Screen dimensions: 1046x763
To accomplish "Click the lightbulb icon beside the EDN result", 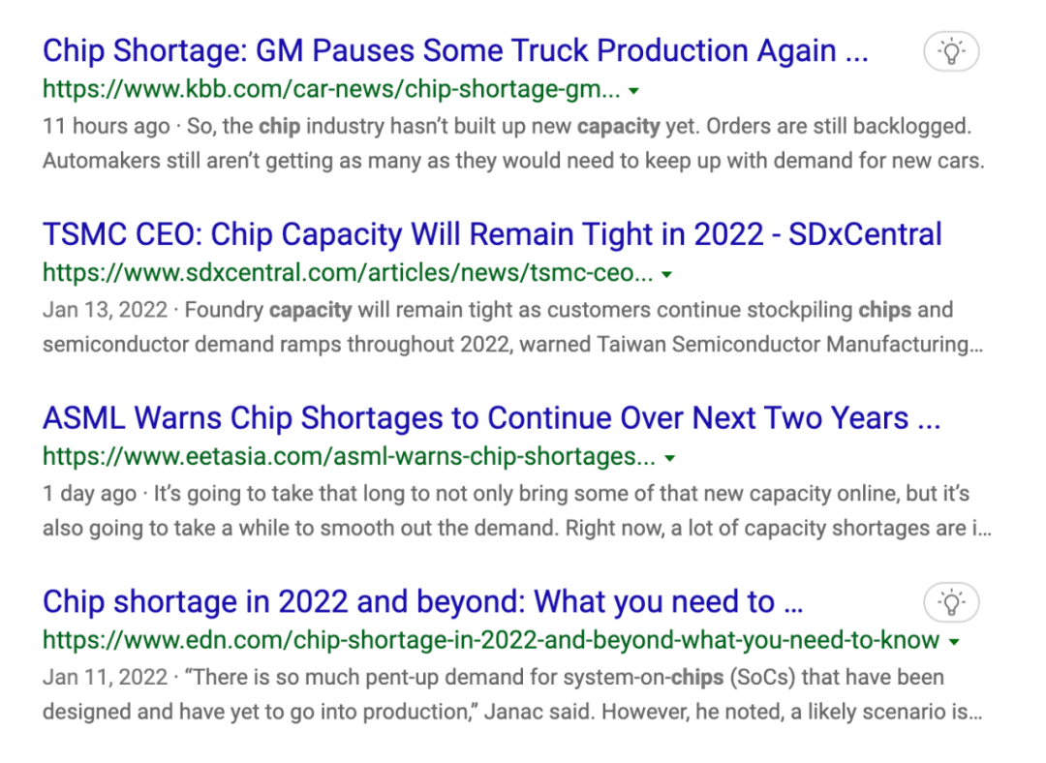I will click(951, 603).
